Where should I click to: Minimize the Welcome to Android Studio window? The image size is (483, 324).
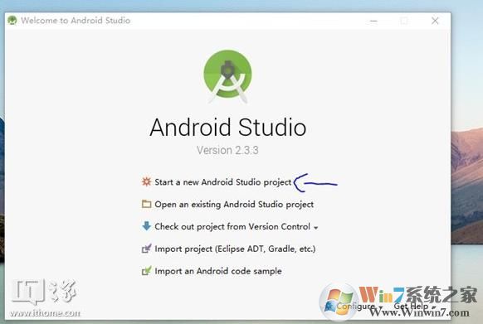(x=373, y=21)
